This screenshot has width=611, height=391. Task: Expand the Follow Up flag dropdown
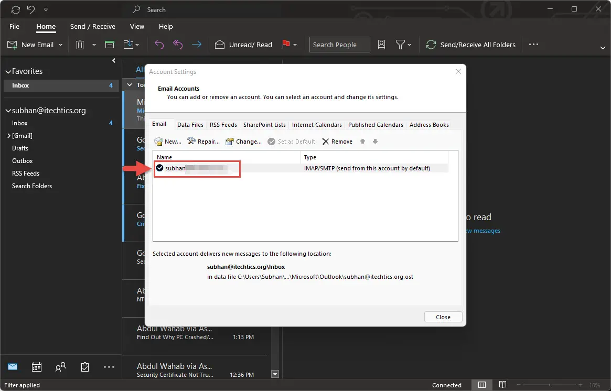coord(295,45)
